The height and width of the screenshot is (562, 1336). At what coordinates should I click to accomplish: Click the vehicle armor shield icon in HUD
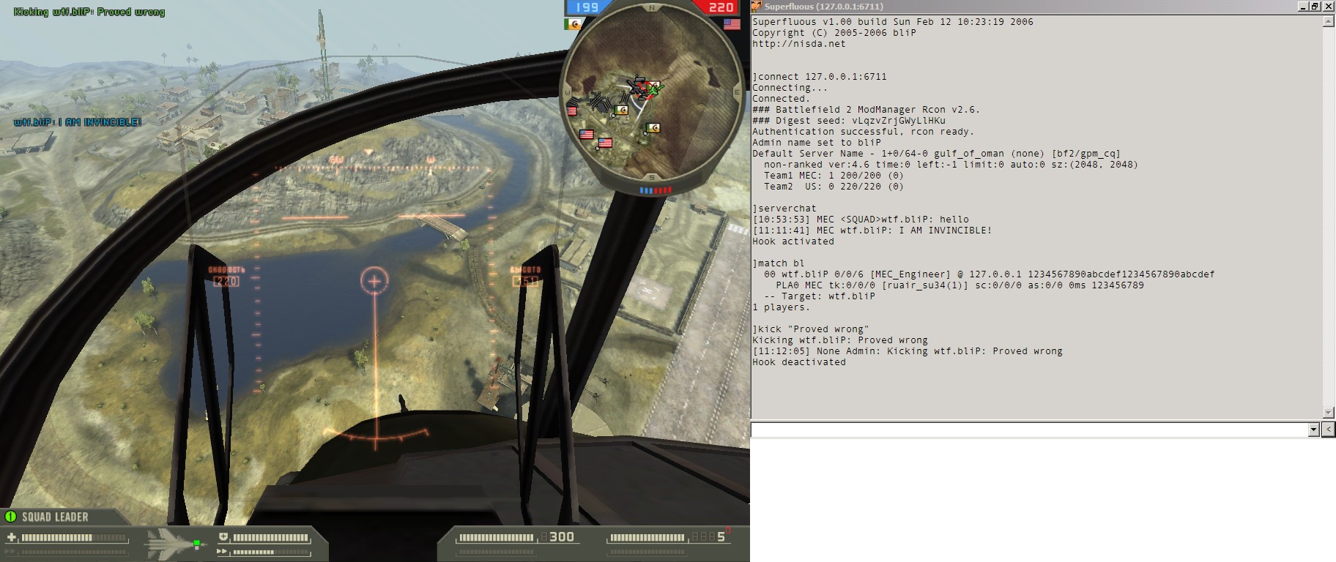pyautogui.click(x=223, y=538)
